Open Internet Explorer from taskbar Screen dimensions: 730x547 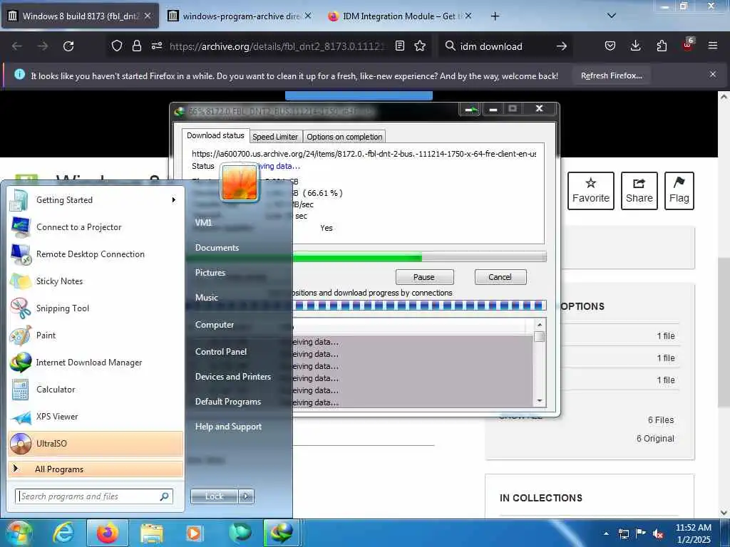[x=63, y=533]
